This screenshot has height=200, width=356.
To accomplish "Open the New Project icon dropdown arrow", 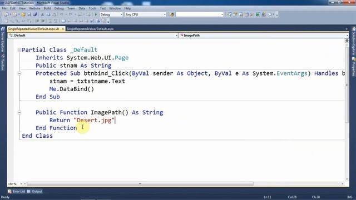I will [x=10, y=14].
